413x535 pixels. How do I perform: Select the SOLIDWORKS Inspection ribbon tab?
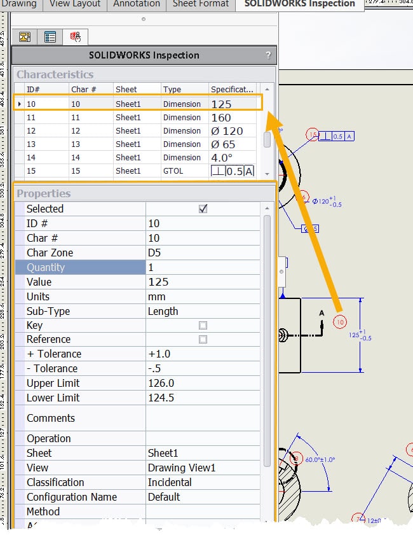(x=300, y=4)
